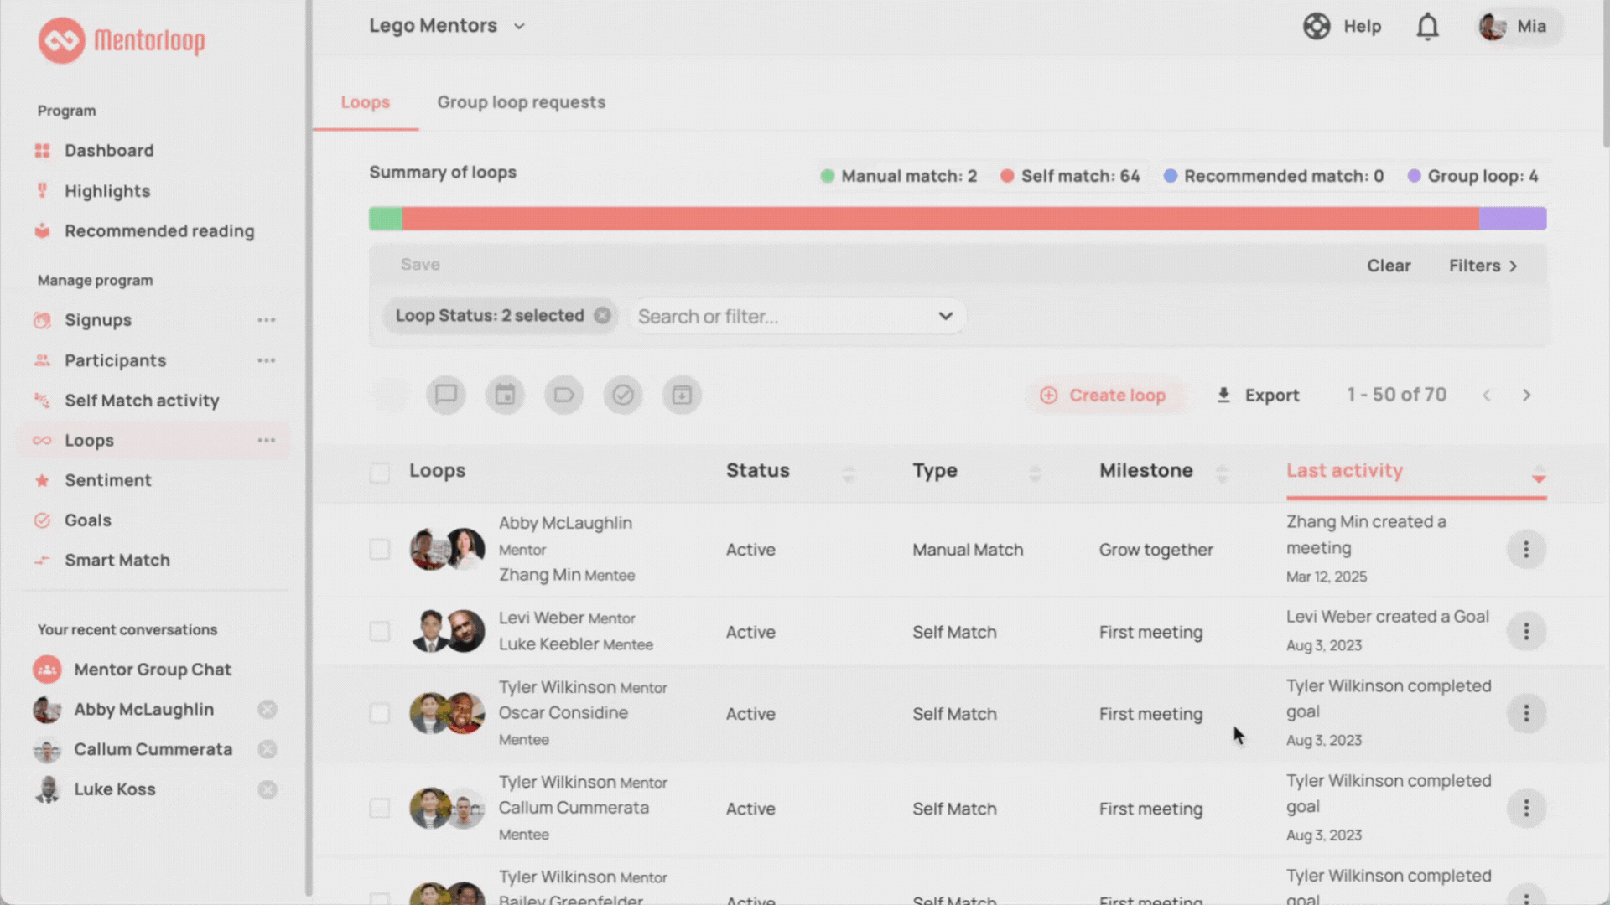Switch to the Loops tab
1610x905 pixels.
pos(365,102)
